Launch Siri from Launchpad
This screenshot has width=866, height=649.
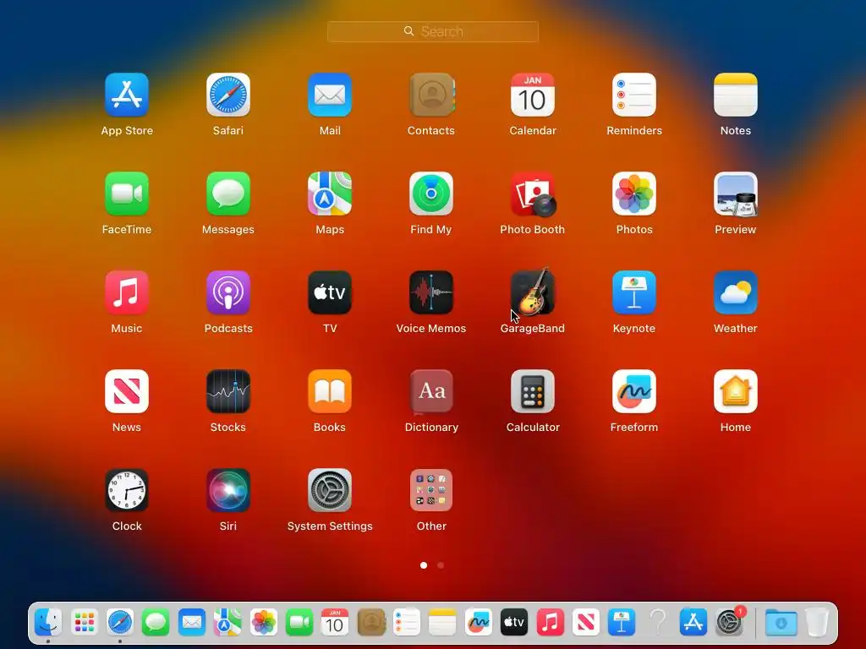(x=228, y=490)
